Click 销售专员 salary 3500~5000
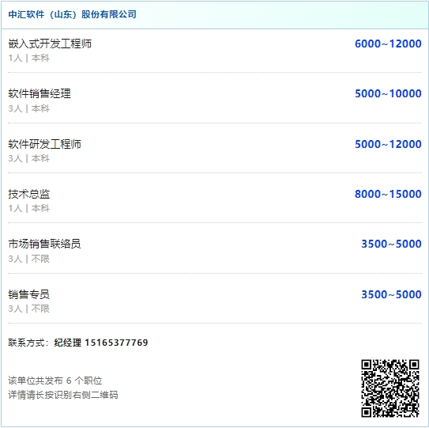The height and width of the screenshot is (428, 429). tap(391, 294)
